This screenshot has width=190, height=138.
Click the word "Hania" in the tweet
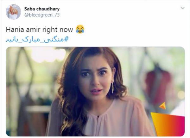pyautogui.click(x=15, y=30)
